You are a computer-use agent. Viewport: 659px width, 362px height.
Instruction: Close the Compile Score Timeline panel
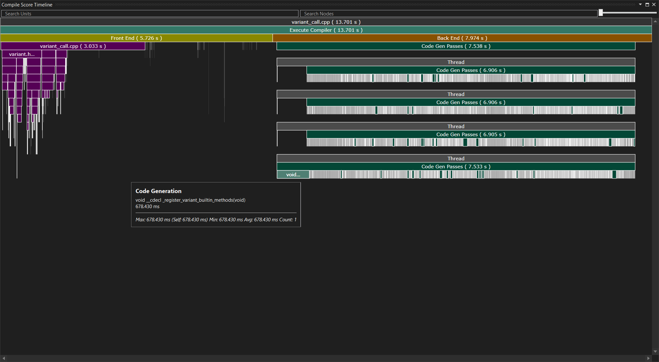[654, 4]
